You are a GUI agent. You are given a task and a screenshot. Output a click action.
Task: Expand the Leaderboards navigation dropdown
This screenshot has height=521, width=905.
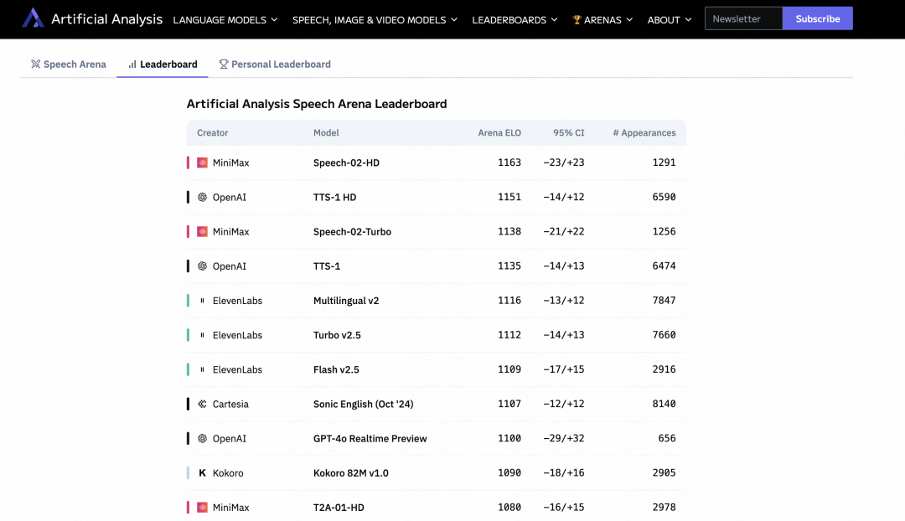[x=515, y=19]
